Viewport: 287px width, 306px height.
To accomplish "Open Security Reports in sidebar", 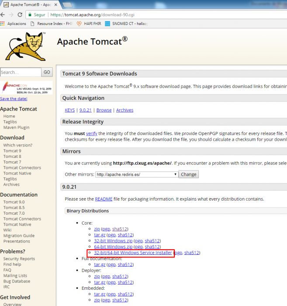I will tap(19, 259).
